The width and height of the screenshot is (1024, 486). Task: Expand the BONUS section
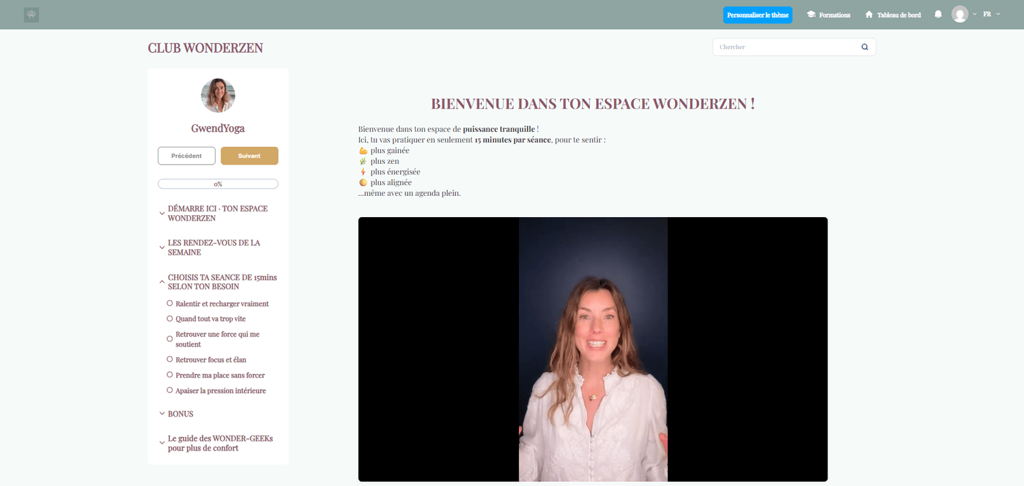[x=162, y=414]
